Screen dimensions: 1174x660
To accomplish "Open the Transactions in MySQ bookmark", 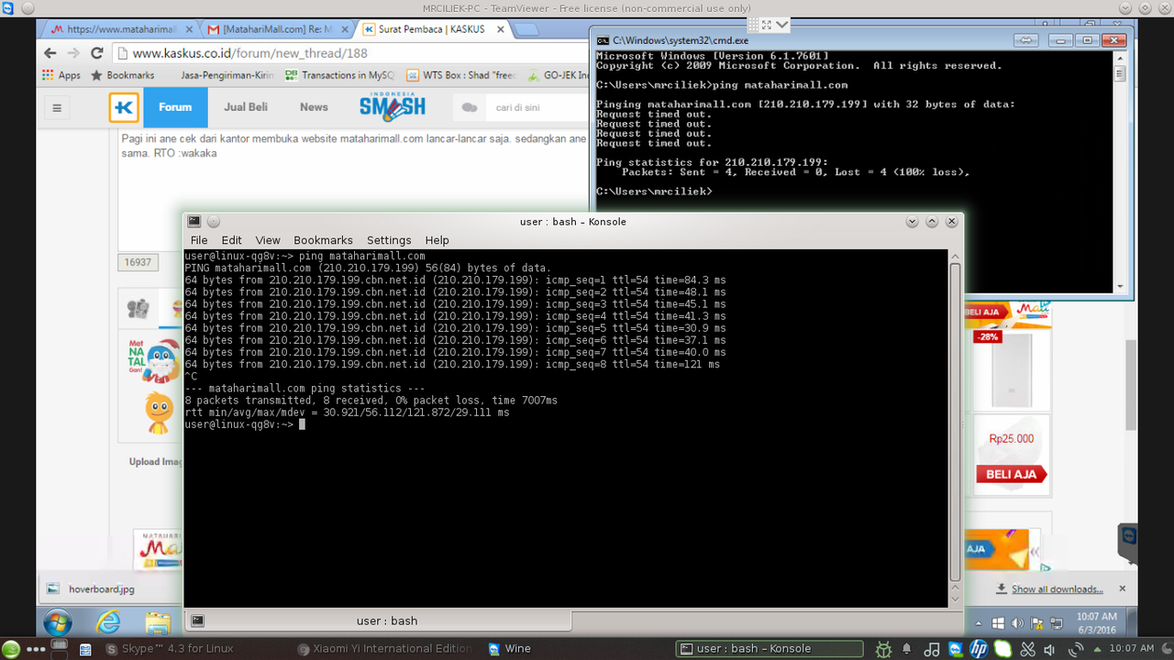I will point(339,75).
